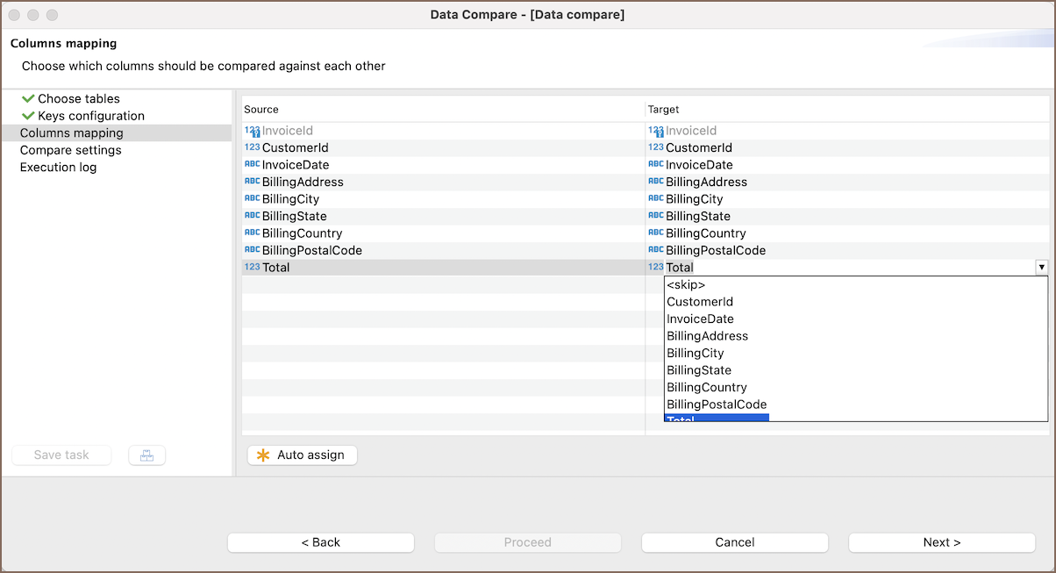Click the ABC type icon beside target BillingState
Image resolution: width=1056 pixels, height=573 pixels.
tap(655, 216)
